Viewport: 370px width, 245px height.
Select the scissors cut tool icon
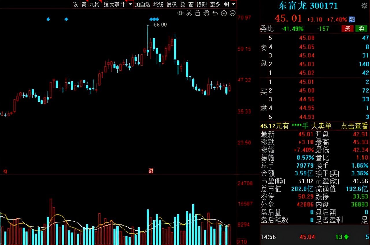coord(189,13)
